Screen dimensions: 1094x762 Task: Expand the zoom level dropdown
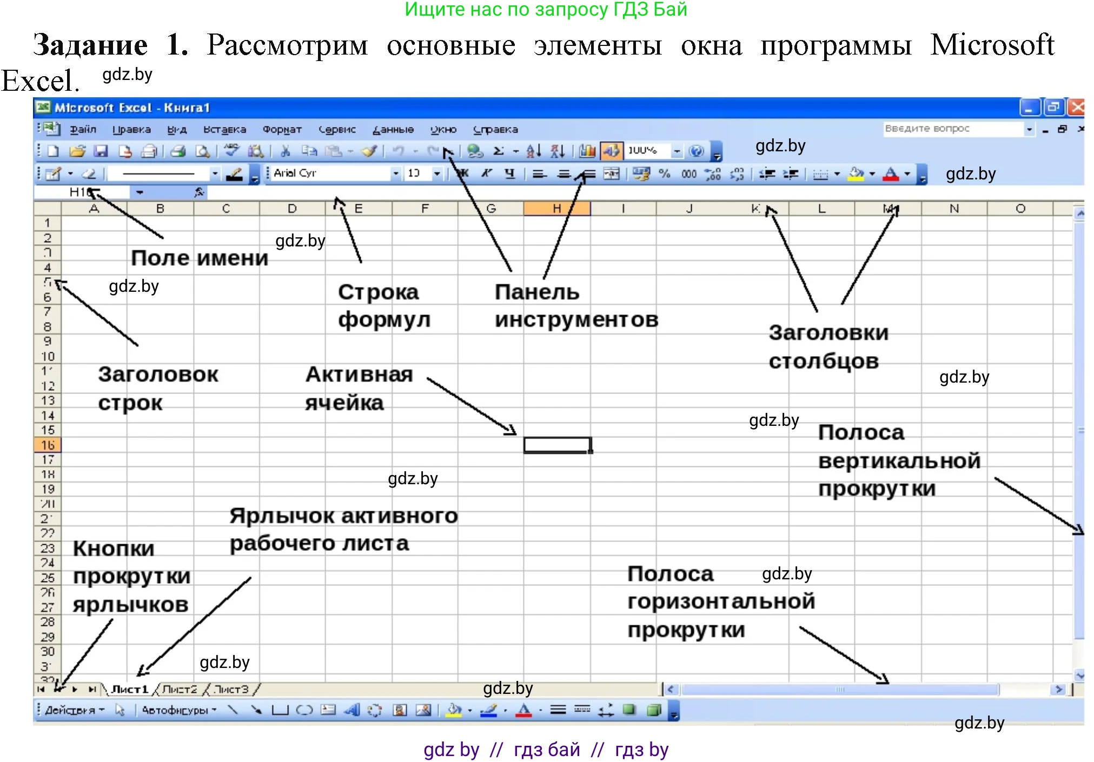tap(677, 151)
